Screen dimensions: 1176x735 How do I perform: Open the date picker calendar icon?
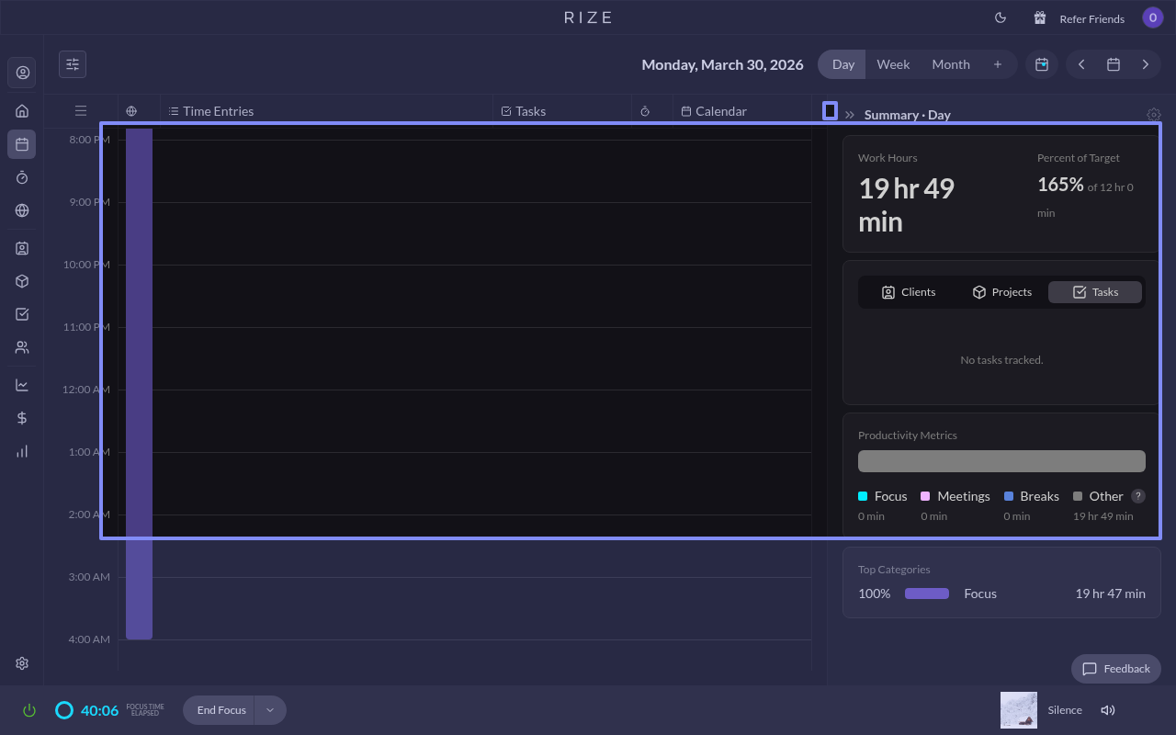click(1113, 64)
